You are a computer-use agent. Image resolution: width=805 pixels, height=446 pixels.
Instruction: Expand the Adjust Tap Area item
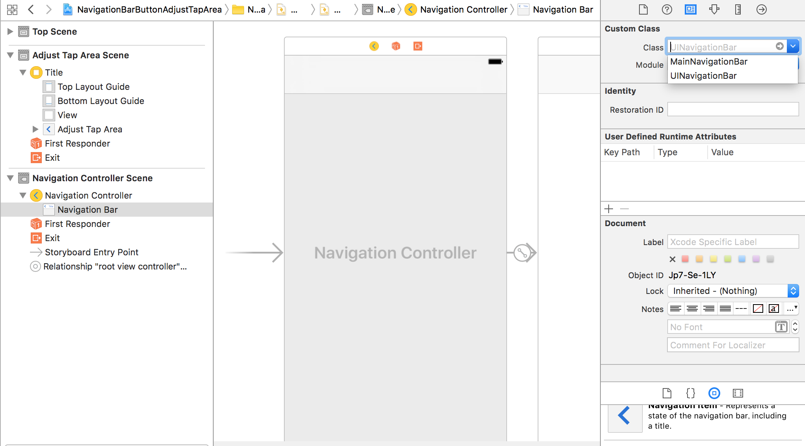point(35,129)
